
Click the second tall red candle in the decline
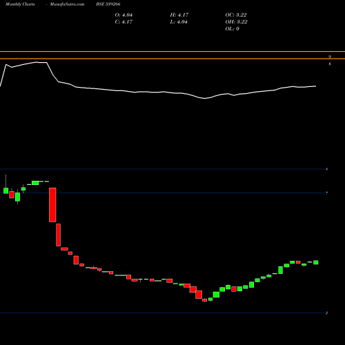(59, 235)
